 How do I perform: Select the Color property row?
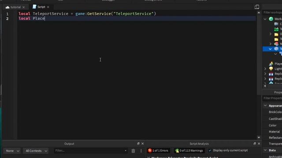(272, 125)
